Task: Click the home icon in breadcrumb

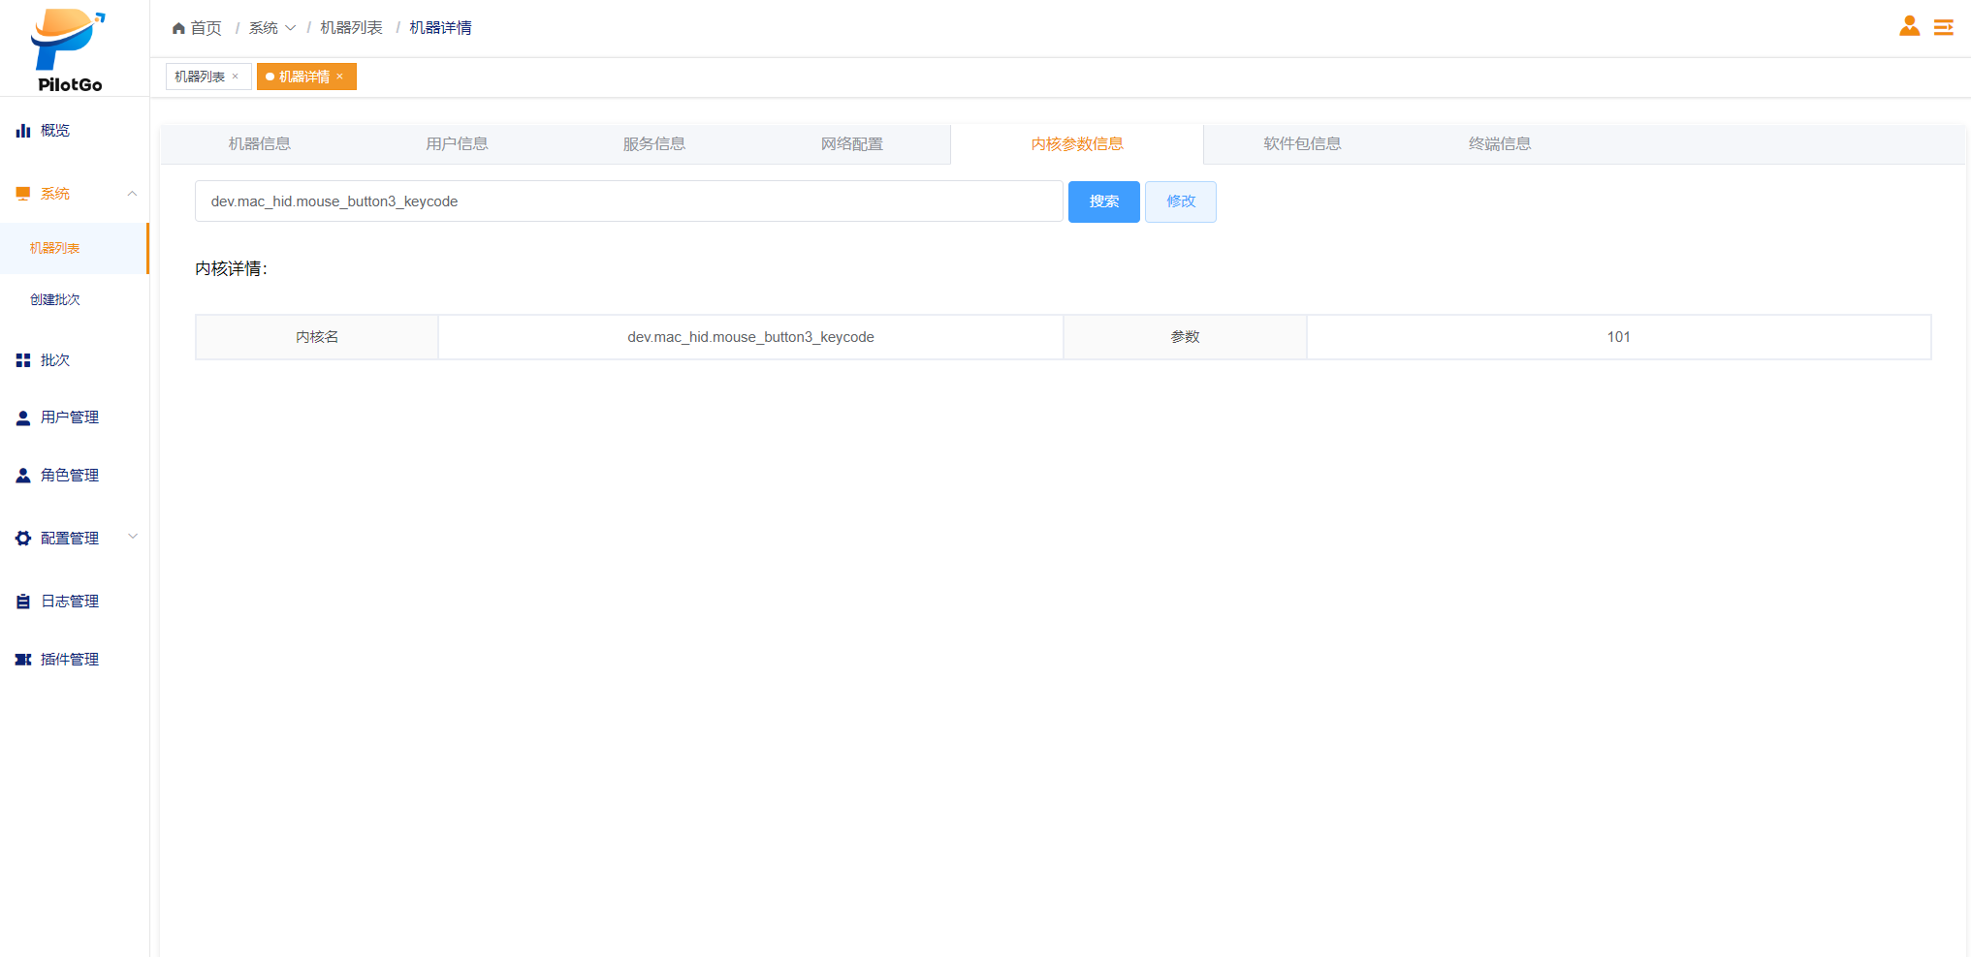Action: [178, 28]
